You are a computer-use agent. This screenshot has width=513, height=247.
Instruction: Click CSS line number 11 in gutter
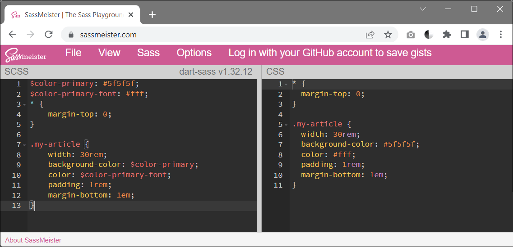[278, 185]
